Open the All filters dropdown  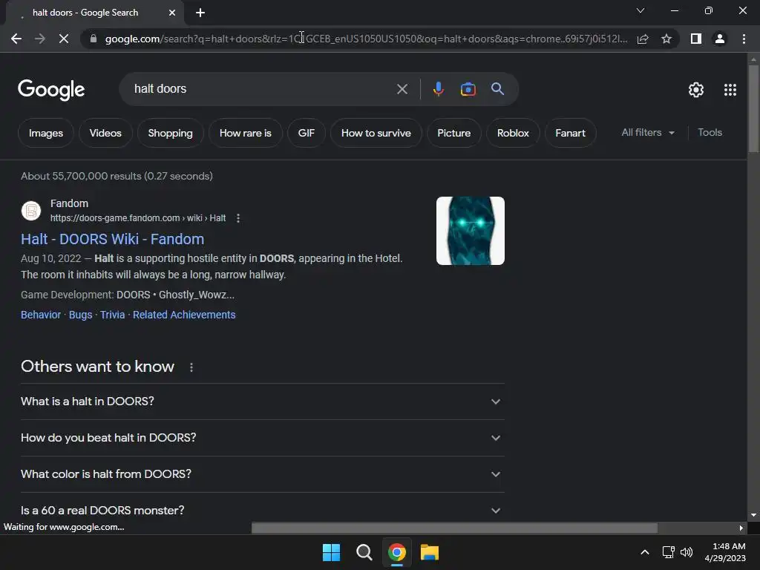pyautogui.click(x=648, y=132)
